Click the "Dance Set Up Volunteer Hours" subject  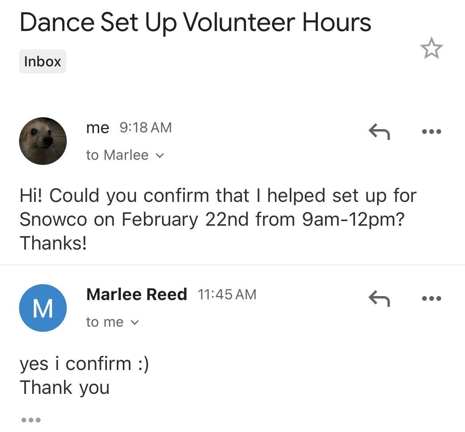click(195, 22)
